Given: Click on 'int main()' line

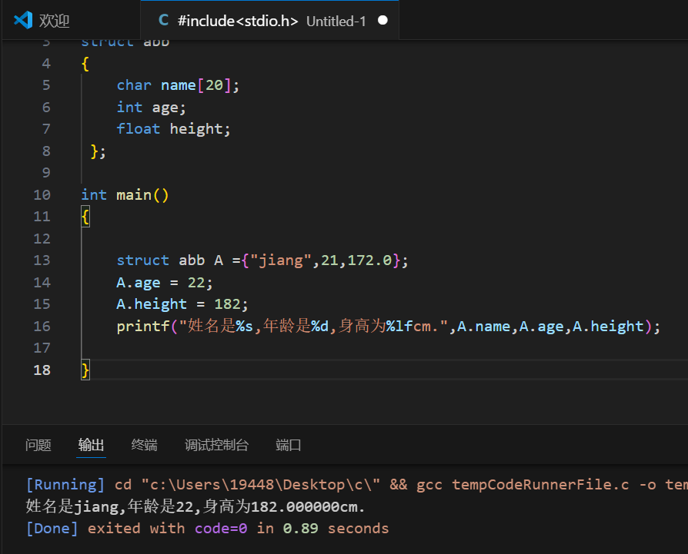Looking at the screenshot, I should click(125, 195).
